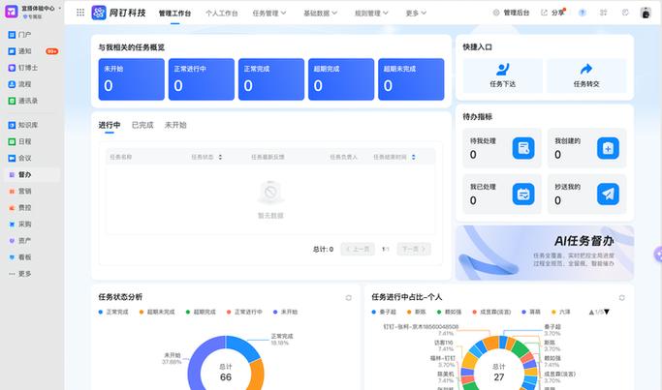Viewport: 662px width, 390px height.
Task: Open 采购 in the sidebar
Action: pos(19,224)
